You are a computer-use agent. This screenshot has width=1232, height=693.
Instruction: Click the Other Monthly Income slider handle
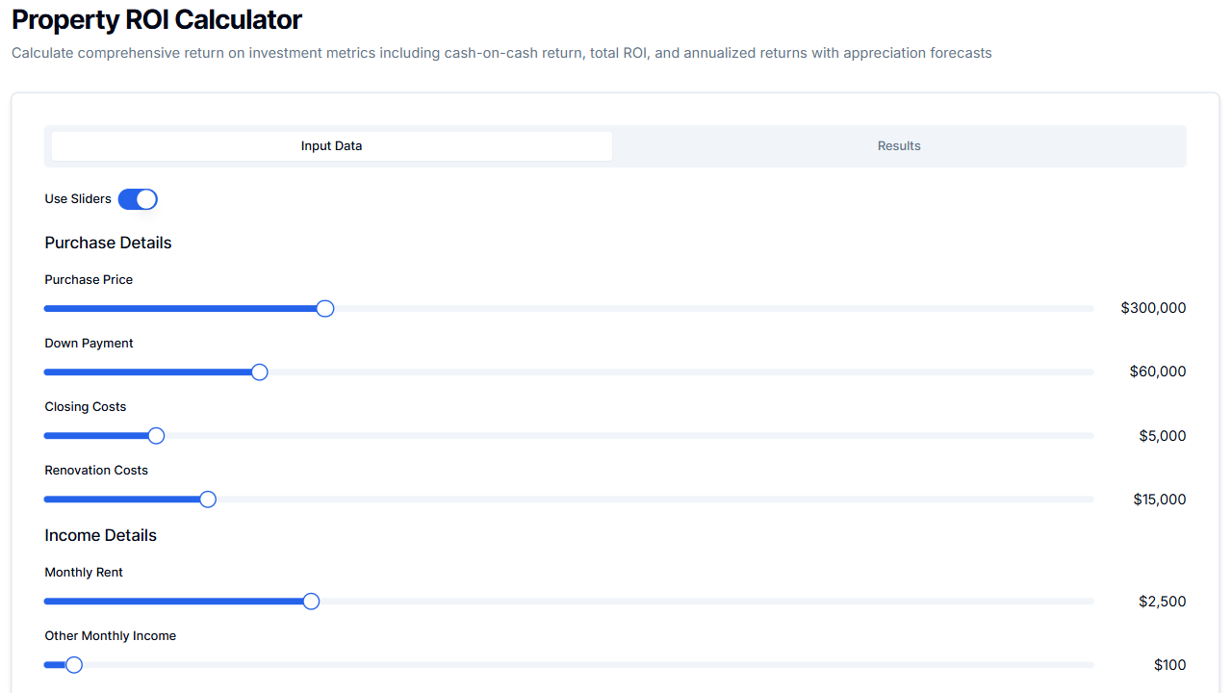pyautogui.click(x=74, y=665)
